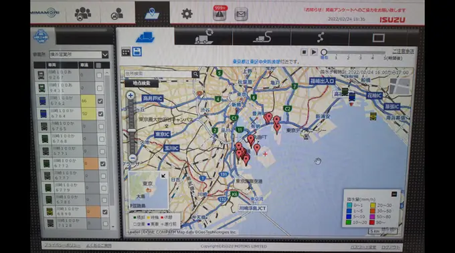Switch to the truck route tab
Viewport: 455px width, 253px height.
tap(262, 37)
